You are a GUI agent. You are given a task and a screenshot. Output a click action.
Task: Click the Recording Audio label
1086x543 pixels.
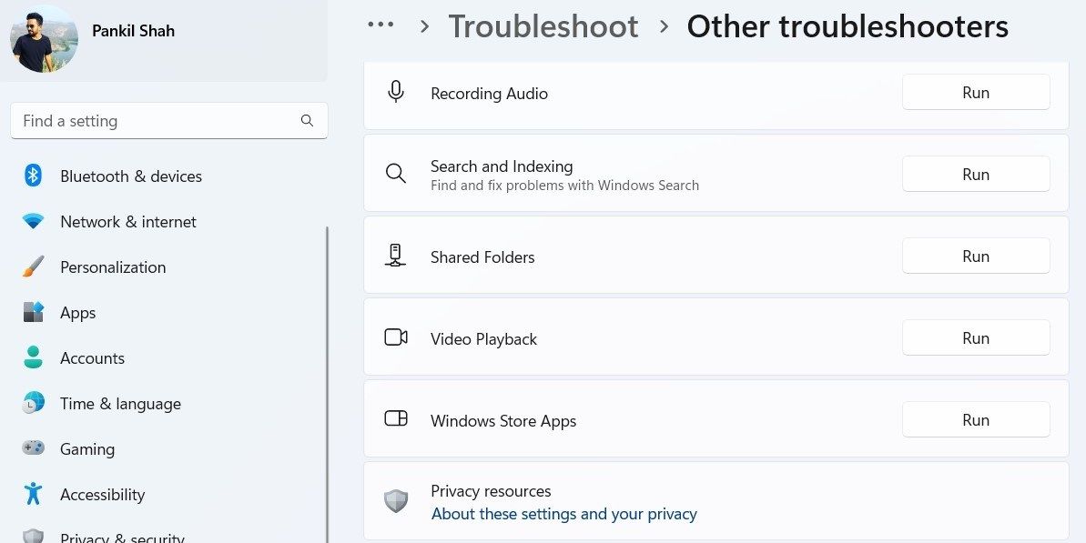click(x=489, y=94)
